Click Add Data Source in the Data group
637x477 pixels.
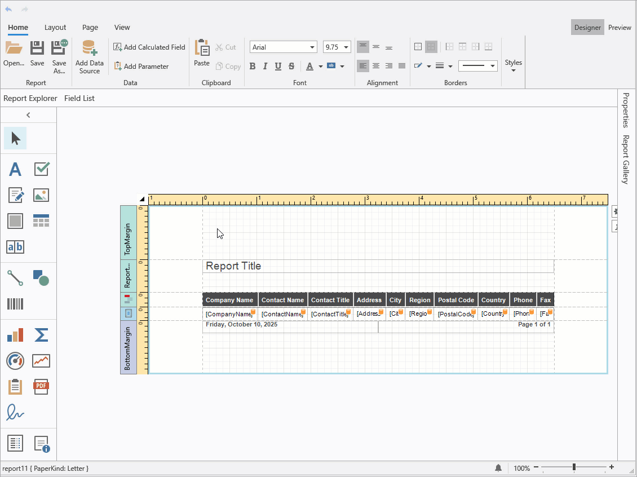[89, 56]
